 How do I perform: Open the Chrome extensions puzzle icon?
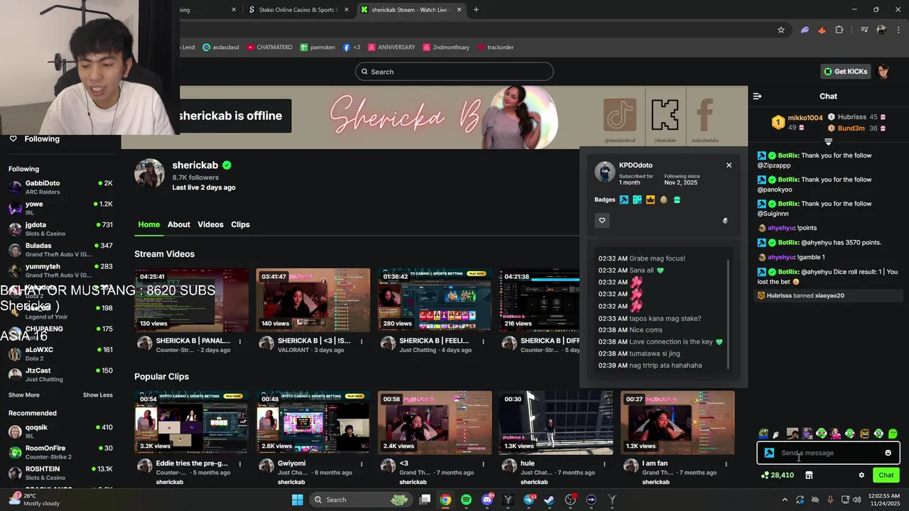tap(839, 30)
